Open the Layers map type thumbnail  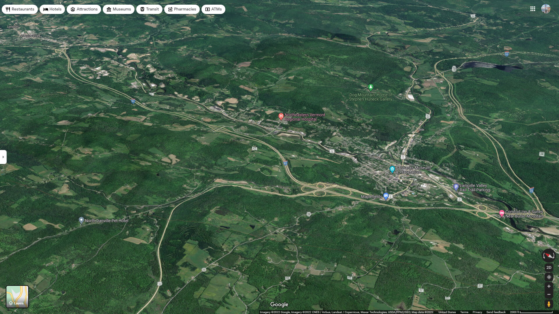pos(17,297)
